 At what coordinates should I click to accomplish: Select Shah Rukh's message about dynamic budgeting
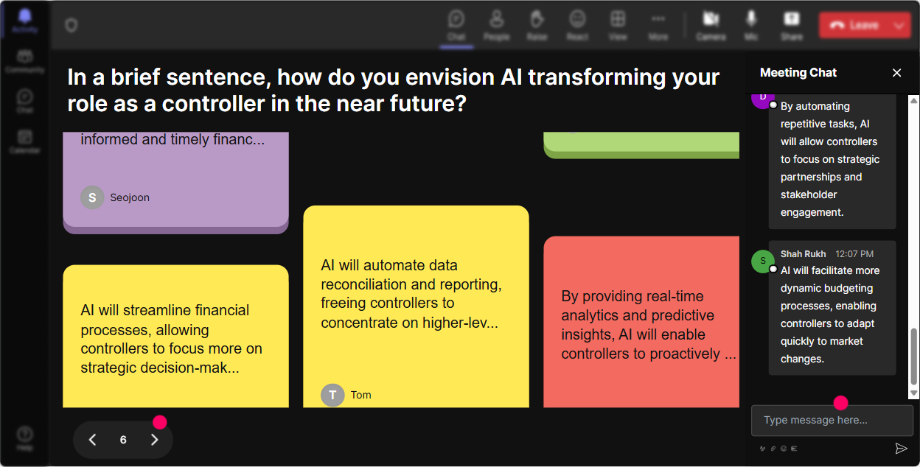click(832, 308)
